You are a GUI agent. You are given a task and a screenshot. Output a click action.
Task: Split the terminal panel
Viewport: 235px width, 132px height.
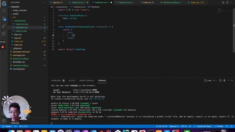220,81
